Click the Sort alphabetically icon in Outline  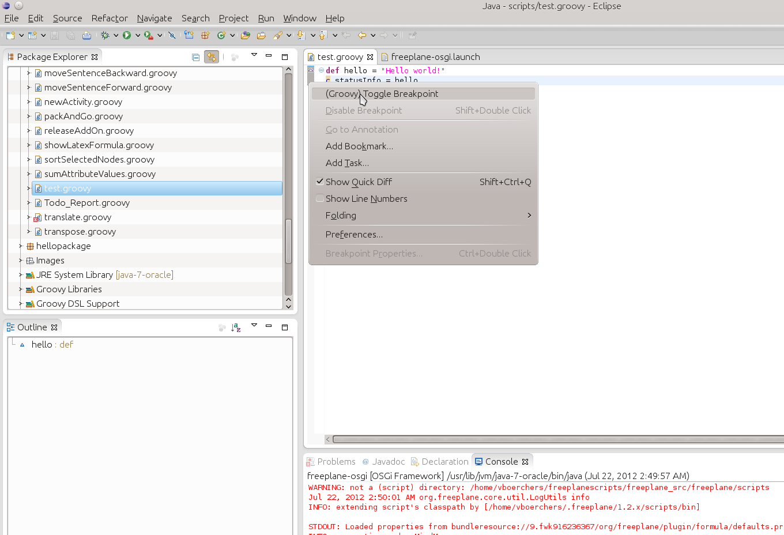[x=236, y=327]
